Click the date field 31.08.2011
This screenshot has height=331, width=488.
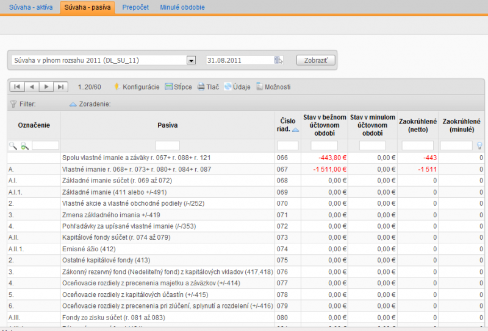[x=240, y=60]
